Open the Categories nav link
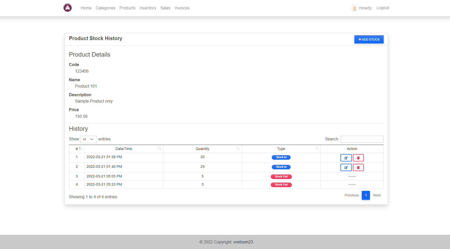The height and width of the screenshot is (249, 450). (106, 8)
